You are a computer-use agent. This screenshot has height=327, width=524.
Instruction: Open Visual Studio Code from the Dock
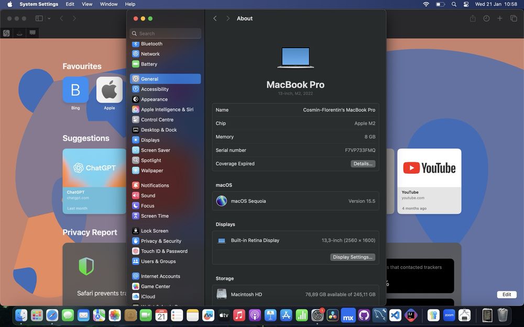pyautogui.click(x=395, y=315)
